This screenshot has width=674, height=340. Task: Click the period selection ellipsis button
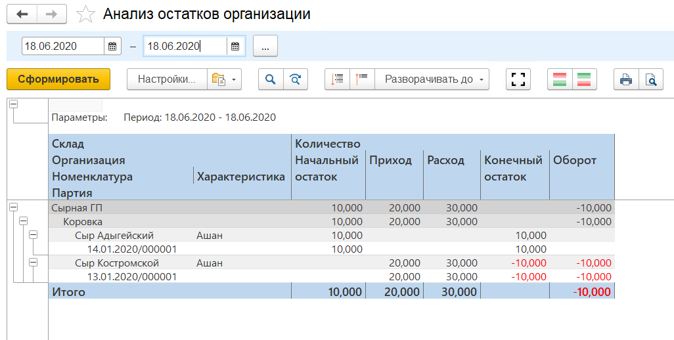click(265, 46)
